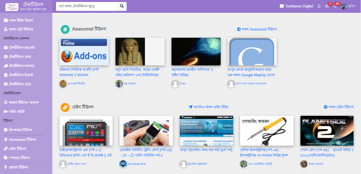Click avatar of Md.Ishaq Mia
The height and width of the screenshot is (174, 361).
coord(123,164)
